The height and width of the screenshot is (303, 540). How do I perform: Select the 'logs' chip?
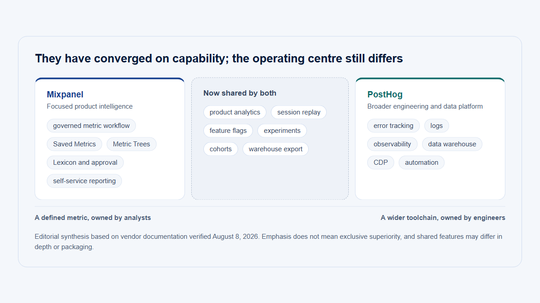[x=436, y=126]
